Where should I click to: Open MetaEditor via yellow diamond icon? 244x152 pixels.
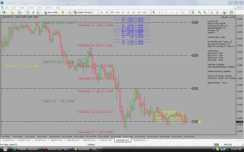coord(63,12)
